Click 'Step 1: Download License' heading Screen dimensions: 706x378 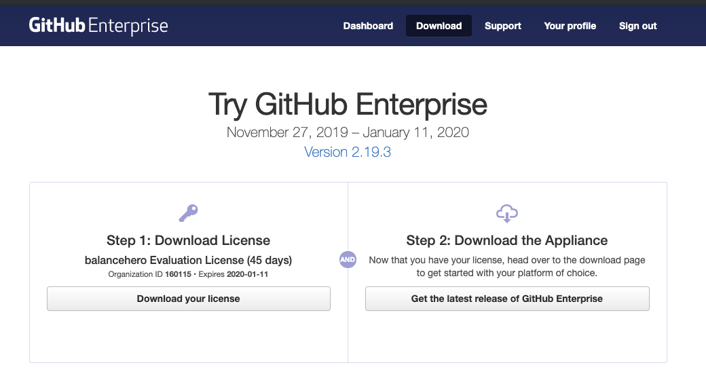coord(188,240)
